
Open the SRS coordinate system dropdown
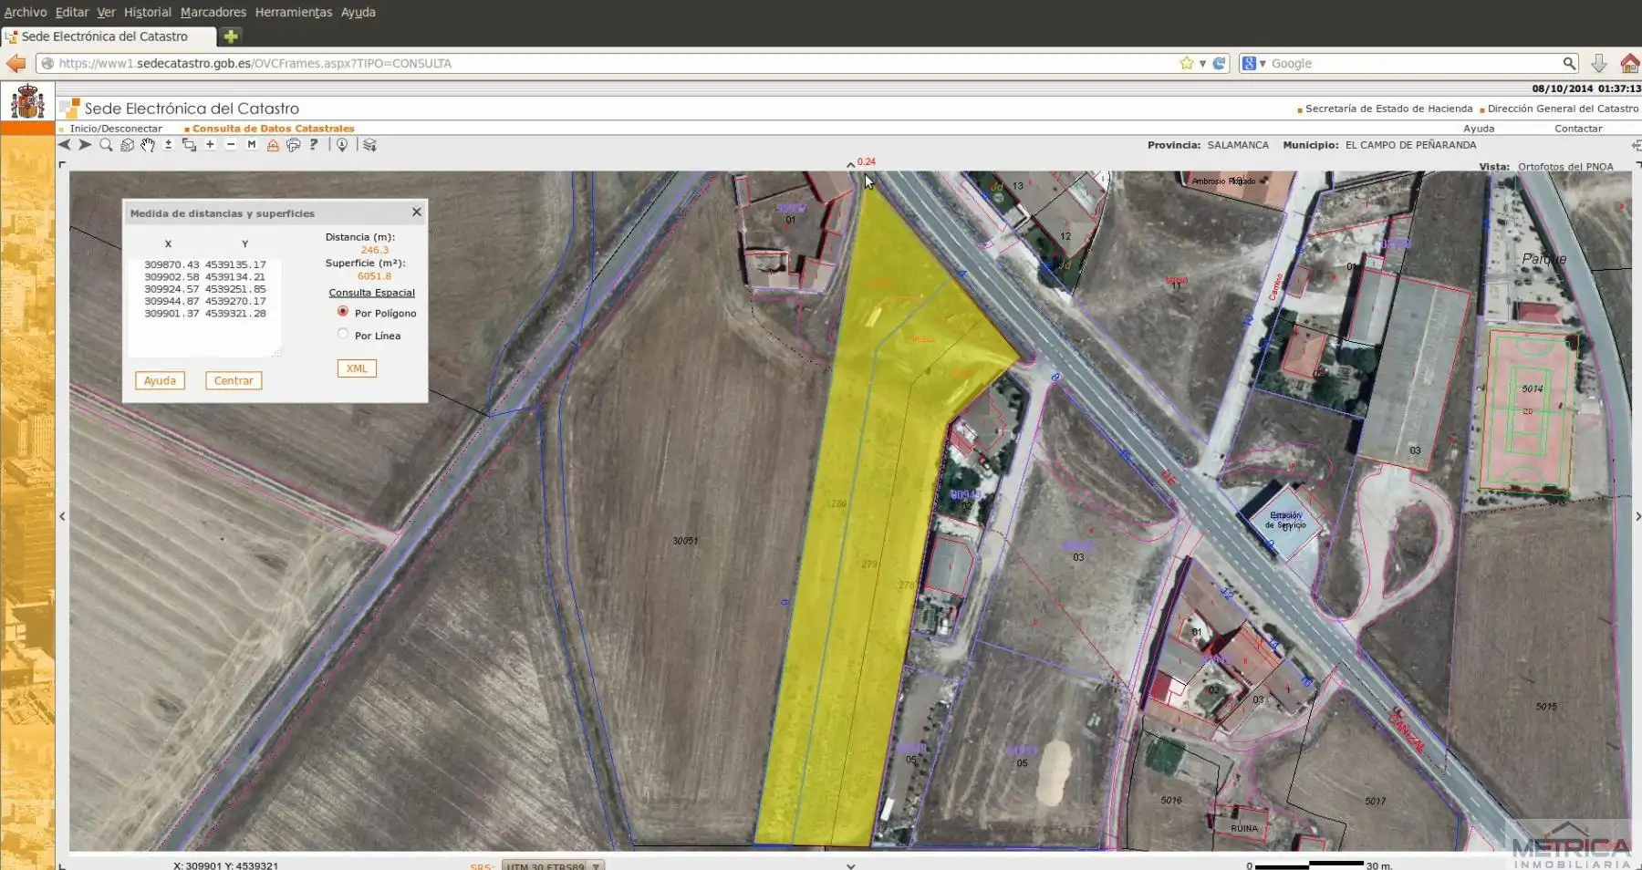(553, 865)
